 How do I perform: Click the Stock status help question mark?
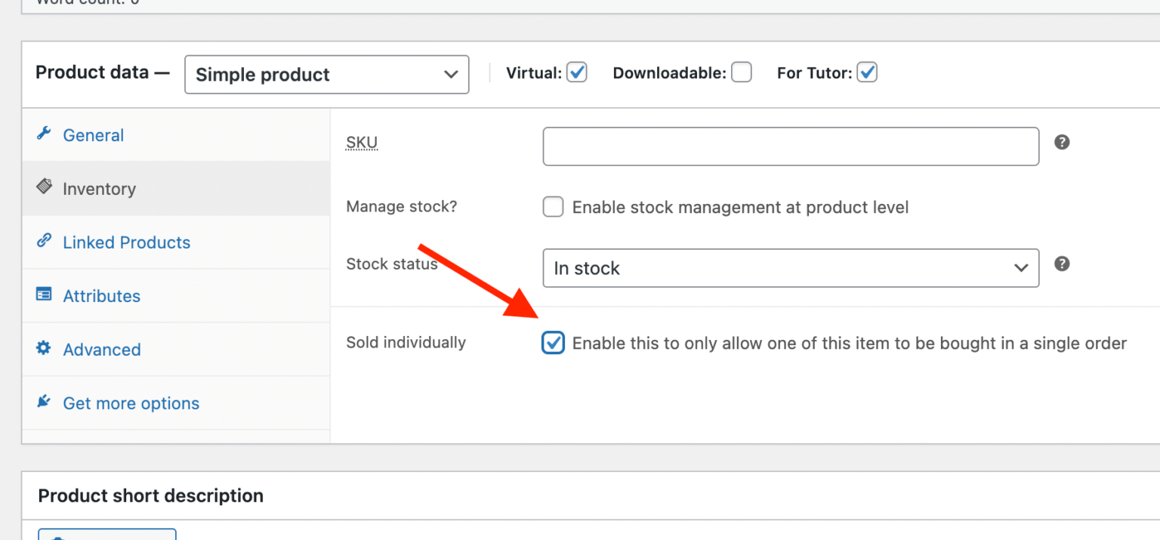point(1062,264)
